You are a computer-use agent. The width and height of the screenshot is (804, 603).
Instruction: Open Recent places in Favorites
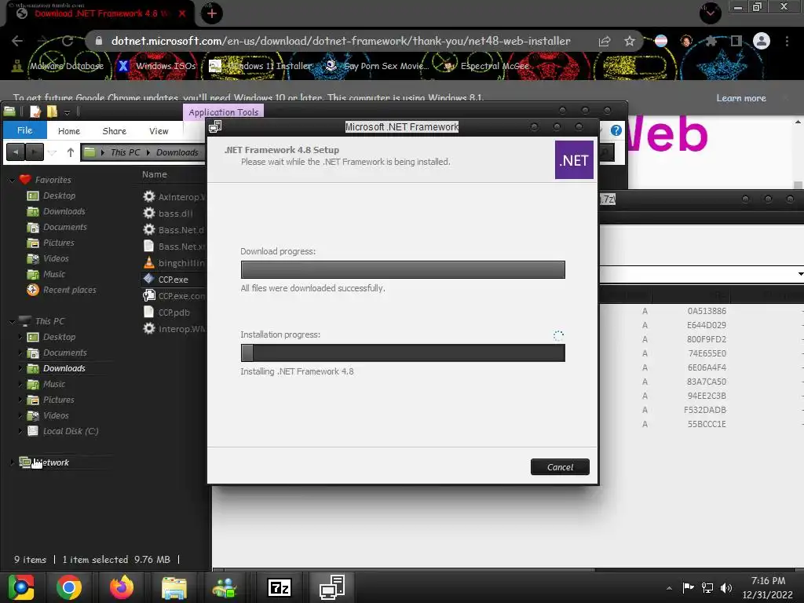click(x=69, y=290)
